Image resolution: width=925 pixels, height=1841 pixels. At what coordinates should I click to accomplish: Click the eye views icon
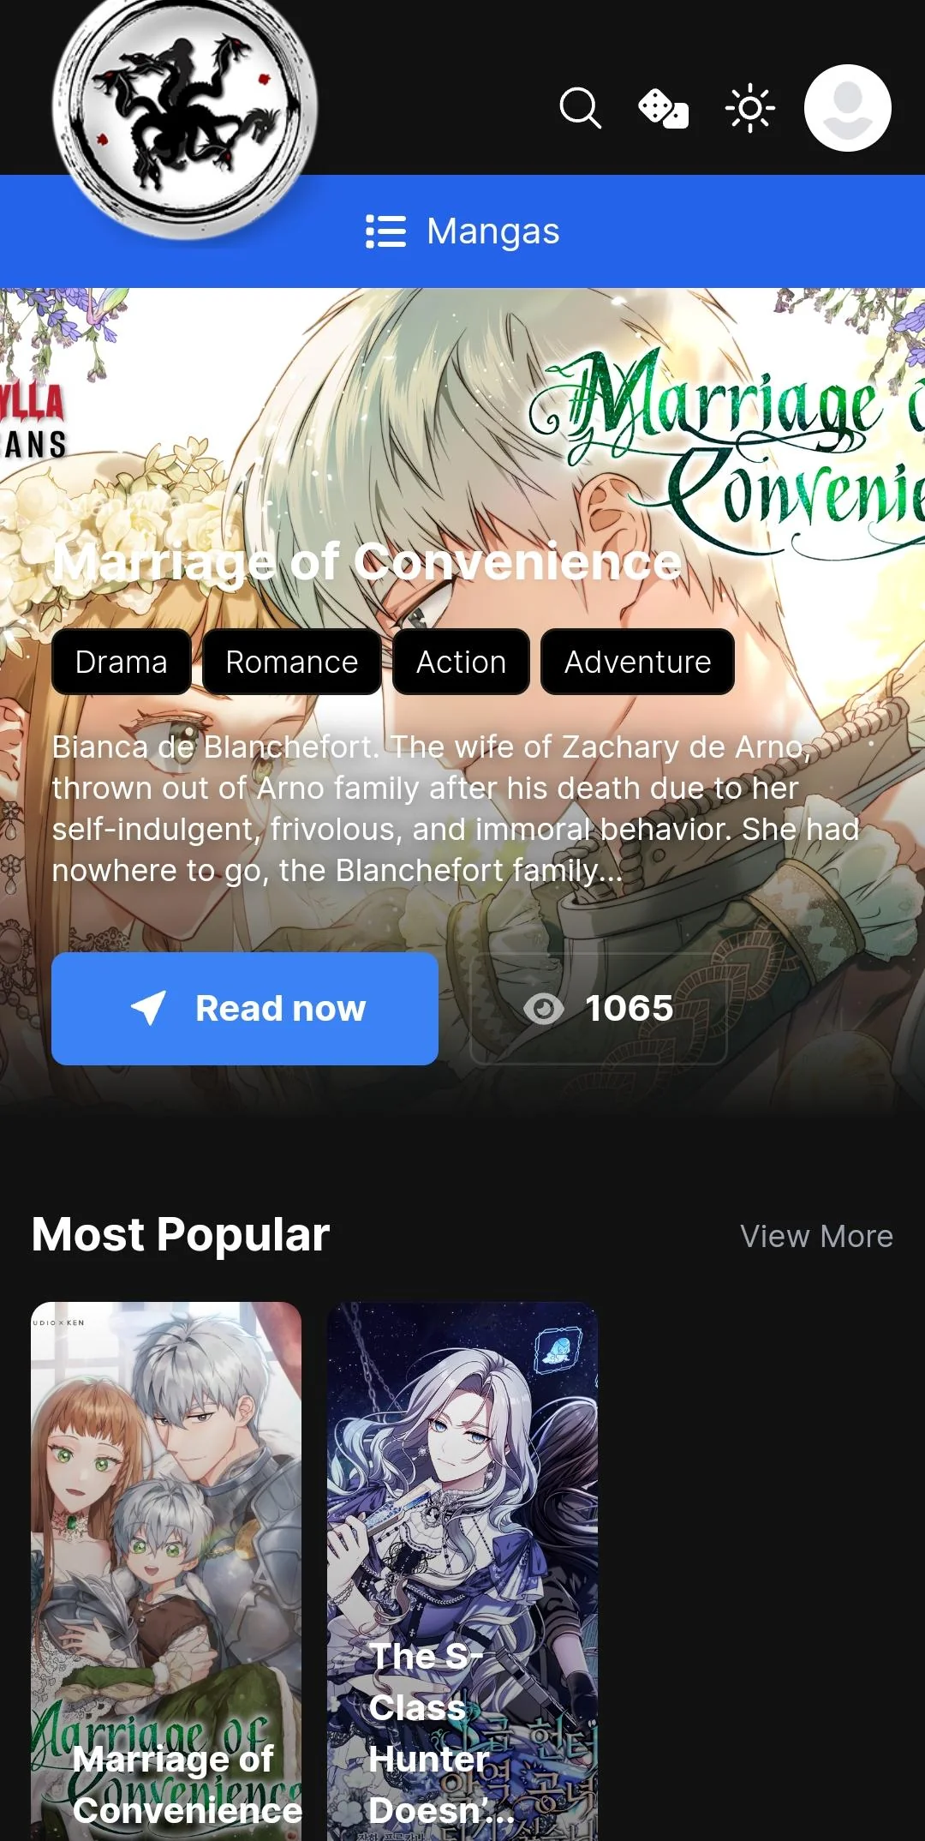(x=543, y=1009)
